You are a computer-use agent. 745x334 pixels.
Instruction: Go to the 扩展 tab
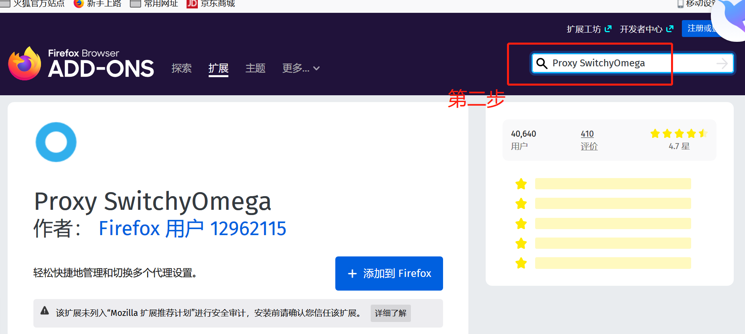coord(218,68)
